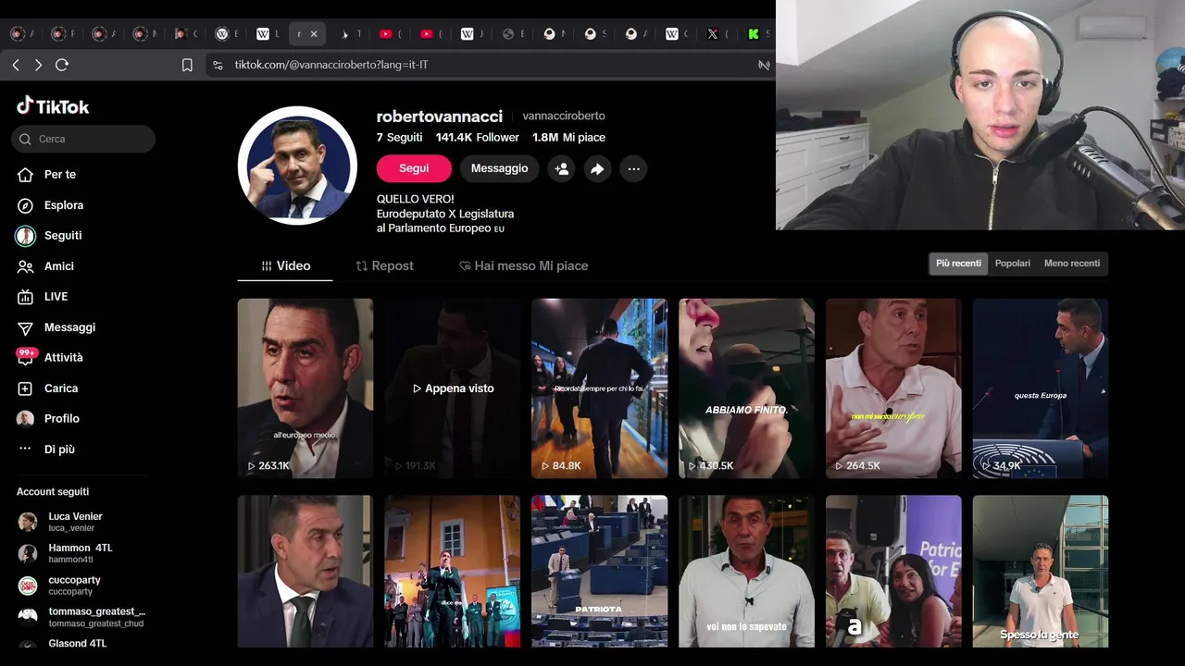Open the Spesso la gente video

[1041, 571]
